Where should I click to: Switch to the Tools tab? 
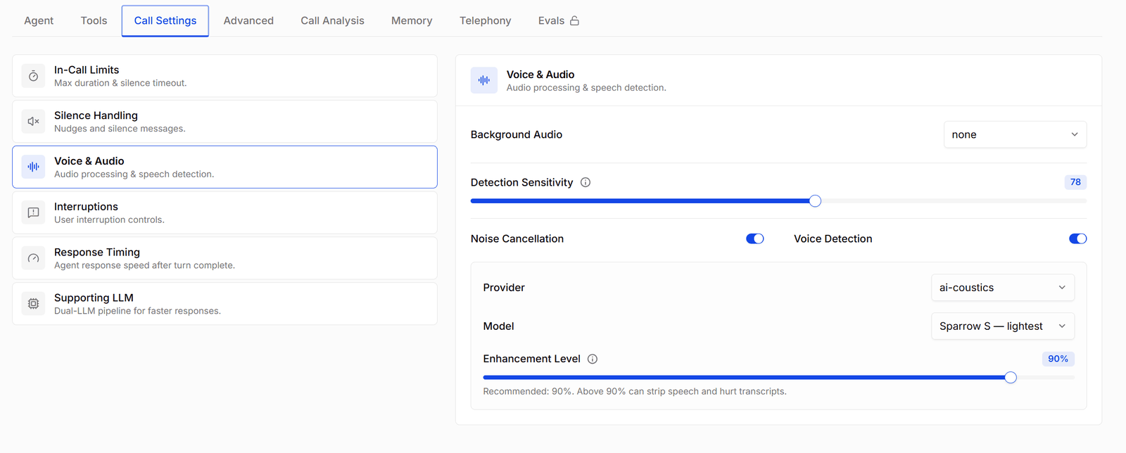click(x=94, y=20)
